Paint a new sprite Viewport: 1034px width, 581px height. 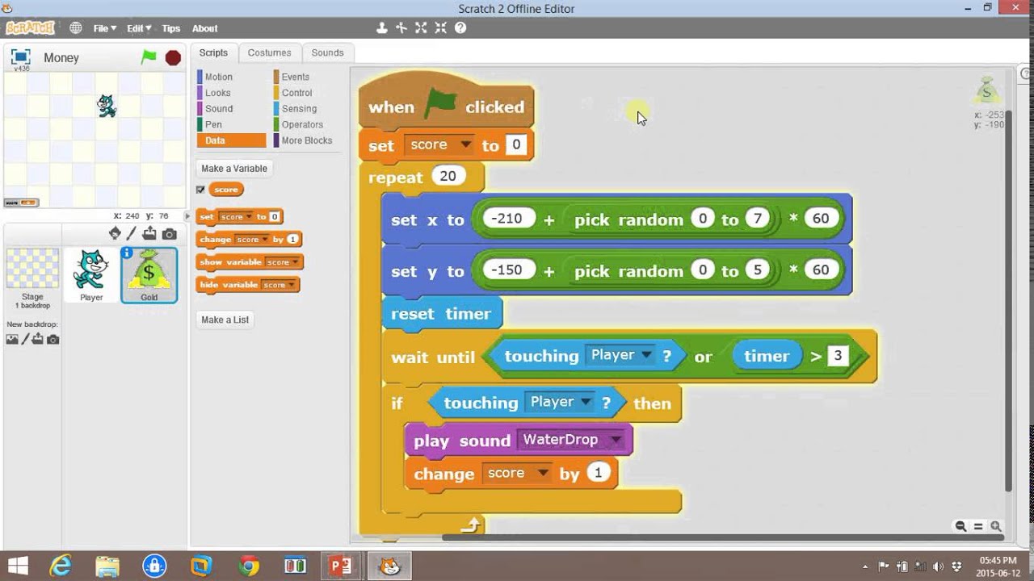[132, 233]
